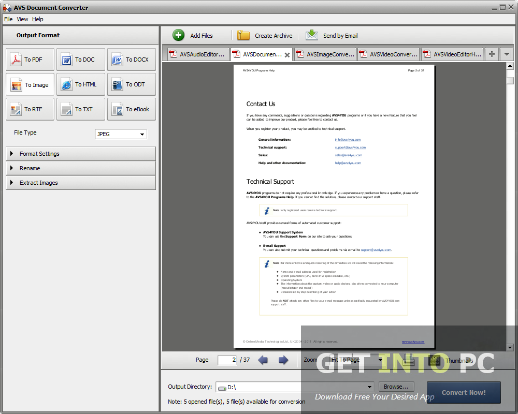Screen dimensions: 518x414
Task: Click the www.avs4you.com footer link
Action: (413, 342)
